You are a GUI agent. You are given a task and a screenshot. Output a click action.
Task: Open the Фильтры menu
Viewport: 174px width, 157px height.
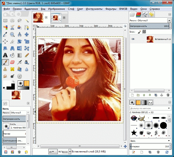click(x=111, y=9)
